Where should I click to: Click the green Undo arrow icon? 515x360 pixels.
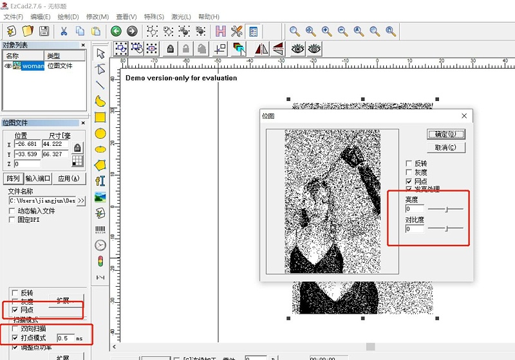(116, 31)
